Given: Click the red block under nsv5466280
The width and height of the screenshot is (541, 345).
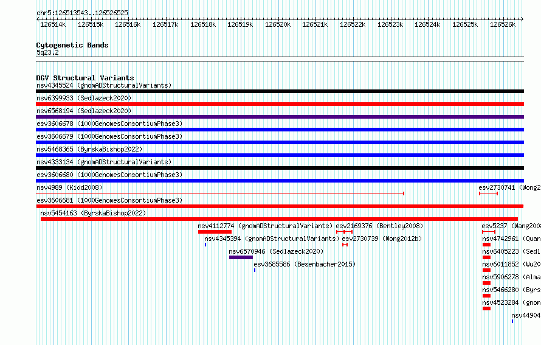Looking at the screenshot, I should click(x=486, y=296).
